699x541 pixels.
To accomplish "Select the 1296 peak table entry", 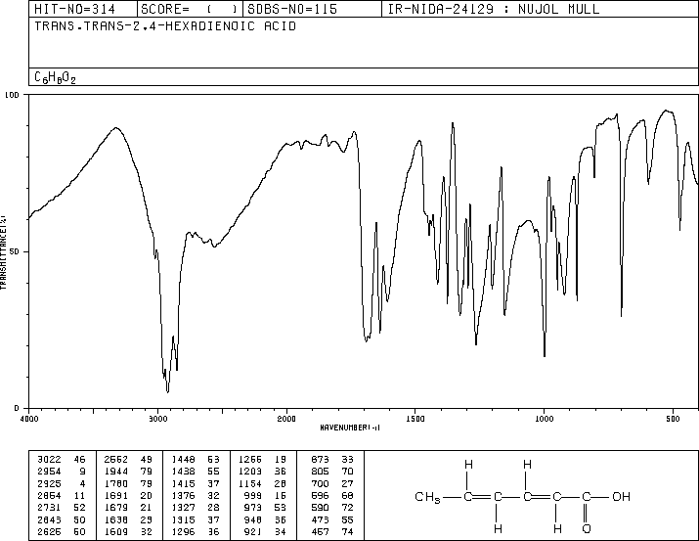I will click(196, 531).
